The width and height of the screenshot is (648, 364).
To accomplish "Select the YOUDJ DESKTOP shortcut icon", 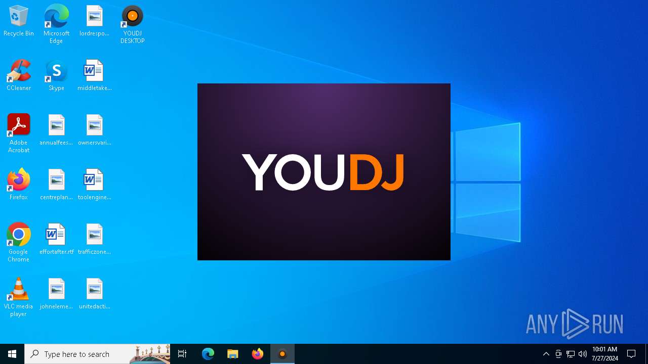I will point(132,24).
